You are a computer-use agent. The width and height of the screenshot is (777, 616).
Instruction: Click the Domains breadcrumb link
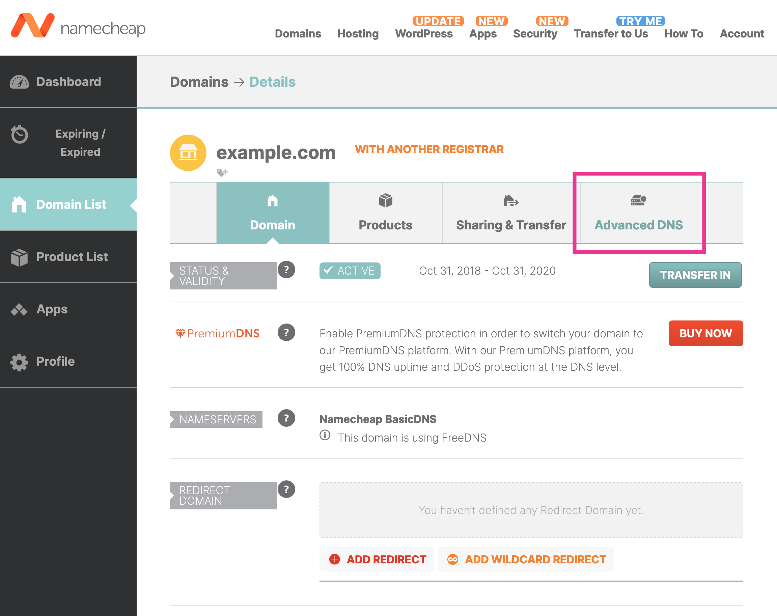point(199,82)
